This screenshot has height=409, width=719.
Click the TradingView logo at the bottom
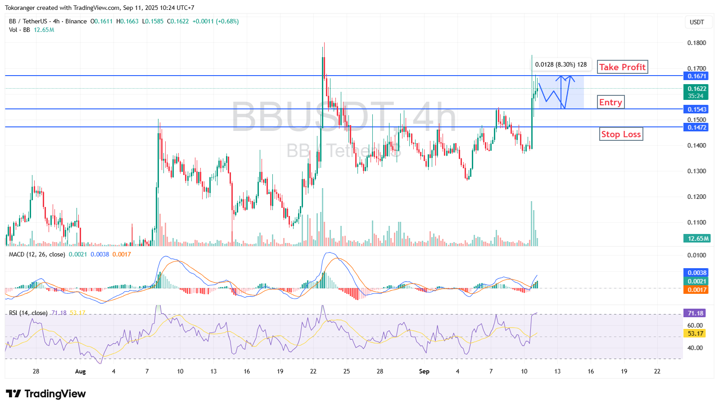tap(45, 394)
